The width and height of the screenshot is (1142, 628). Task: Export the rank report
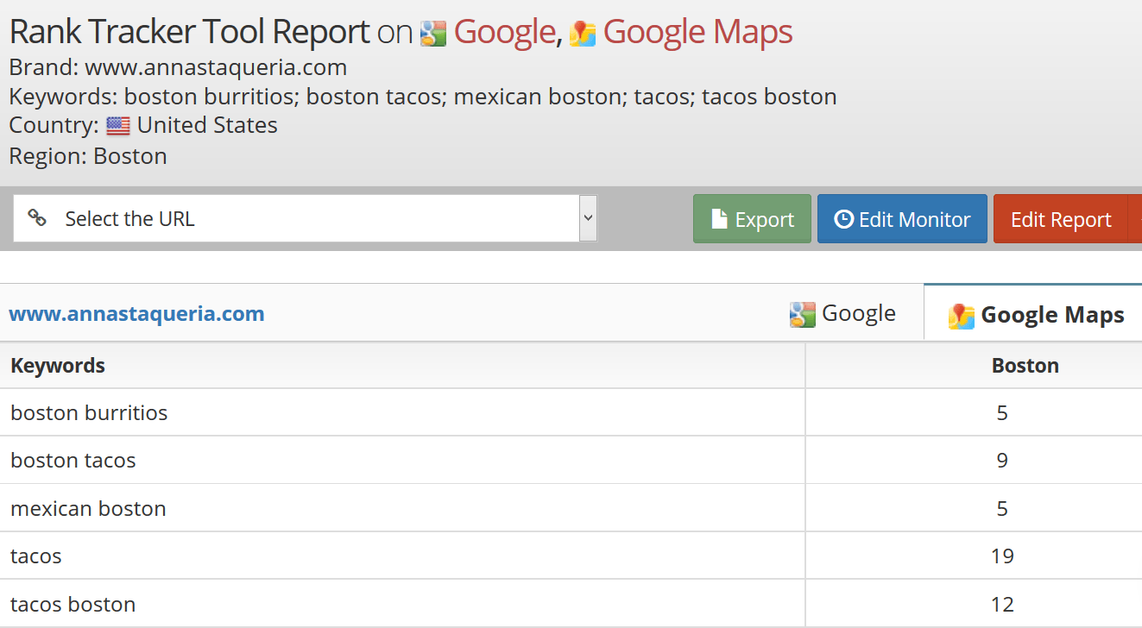coord(752,218)
